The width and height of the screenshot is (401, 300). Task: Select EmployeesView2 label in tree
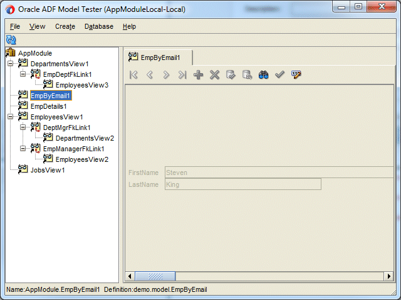click(82, 159)
